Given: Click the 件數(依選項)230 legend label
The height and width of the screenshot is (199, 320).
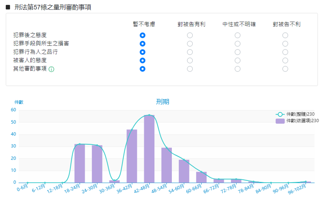Looking at the screenshot, I should (x=302, y=121).
